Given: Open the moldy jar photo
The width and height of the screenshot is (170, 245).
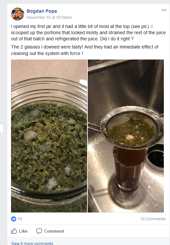Looking at the screenshot, I should 49,136.
